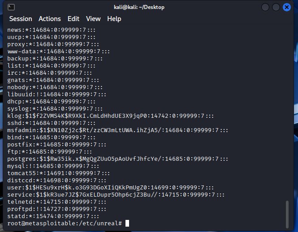Click the uucp:*:14684 line
Screen dimensions: 298x232
(x=52, y=37)
